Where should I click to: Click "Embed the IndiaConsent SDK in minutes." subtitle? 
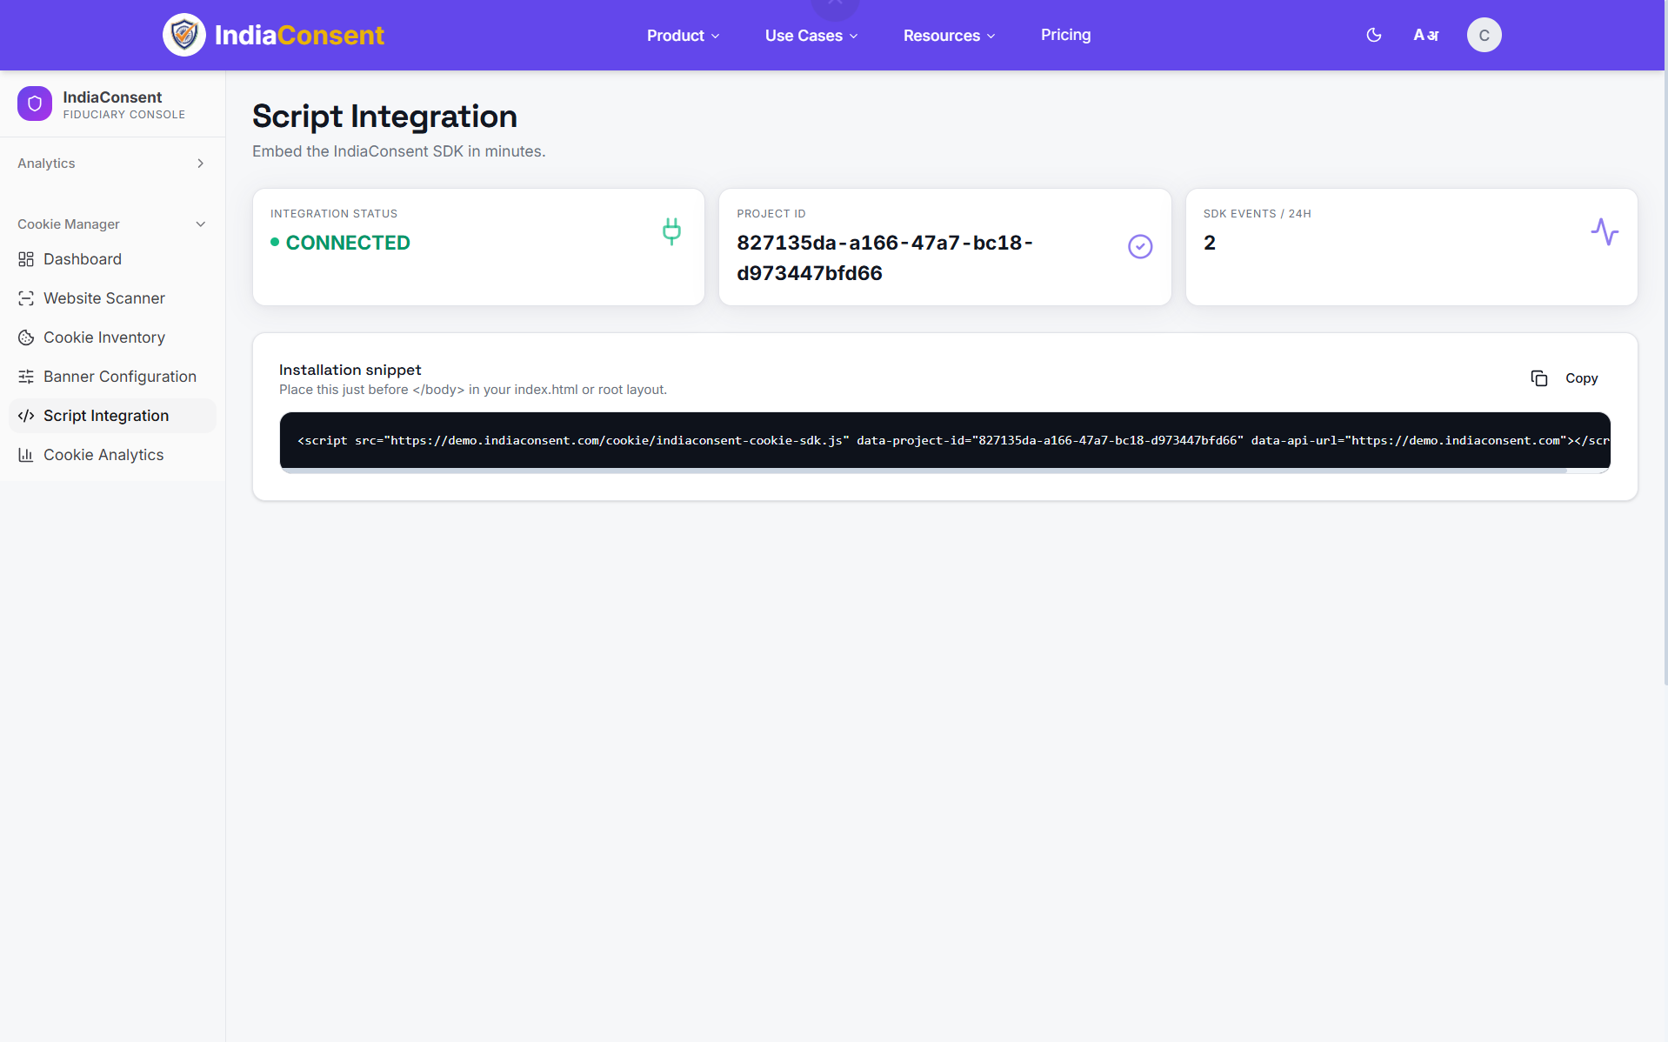pyautogui.click(x=398, y=151)
